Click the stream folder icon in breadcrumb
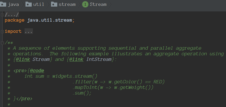 pos(54,4)
